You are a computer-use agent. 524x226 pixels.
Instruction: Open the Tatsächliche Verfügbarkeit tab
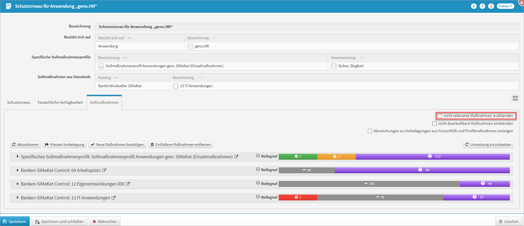click(x=60, y=102)
